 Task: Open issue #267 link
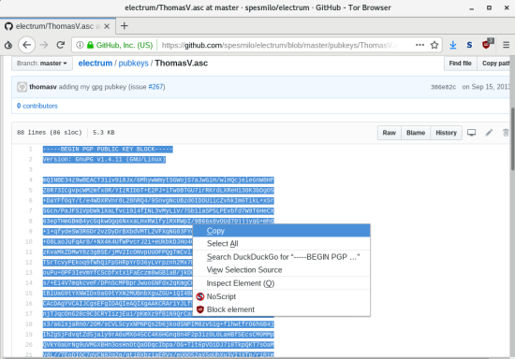pos(155,87)
